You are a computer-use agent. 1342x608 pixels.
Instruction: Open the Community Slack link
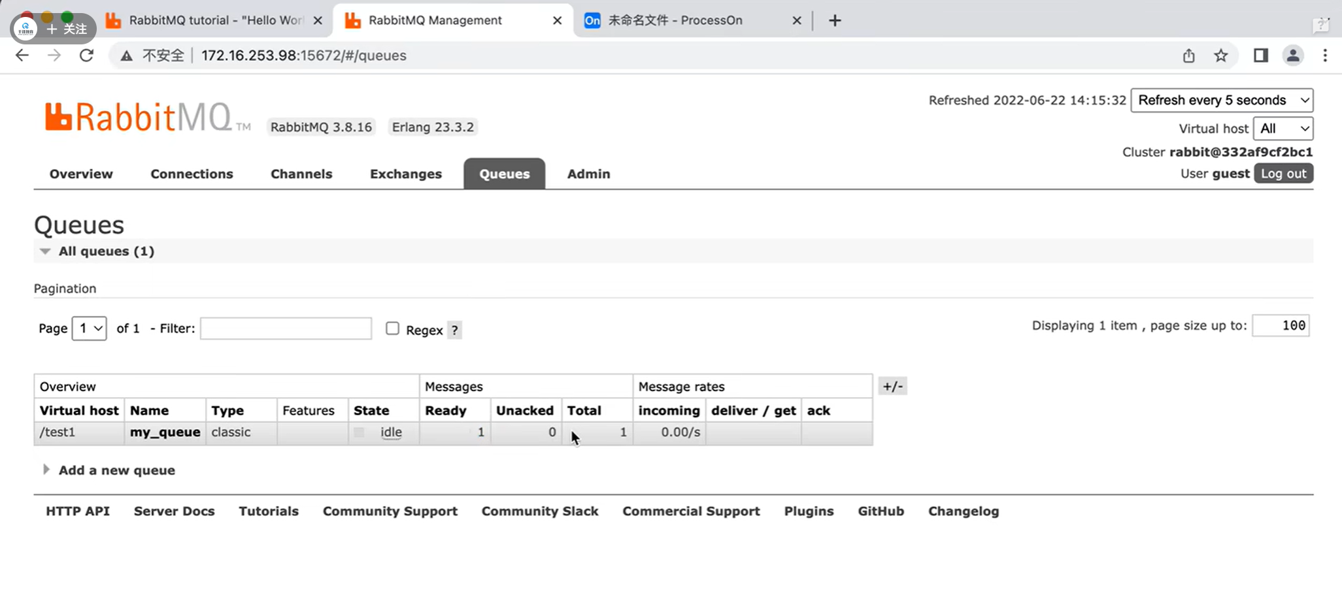[540, 511]
